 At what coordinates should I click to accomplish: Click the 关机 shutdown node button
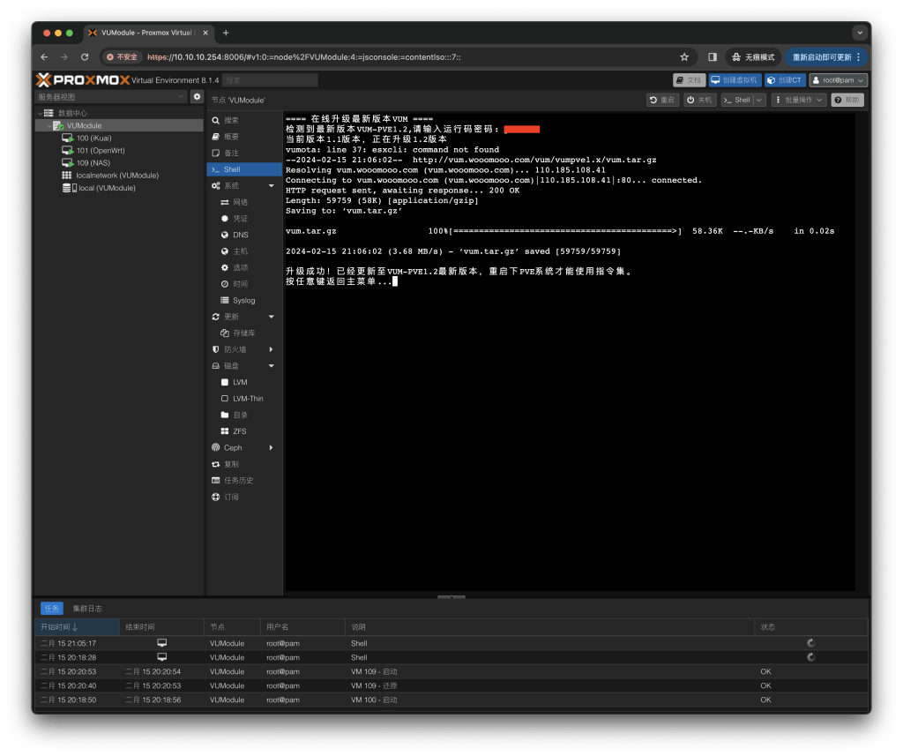700,101
